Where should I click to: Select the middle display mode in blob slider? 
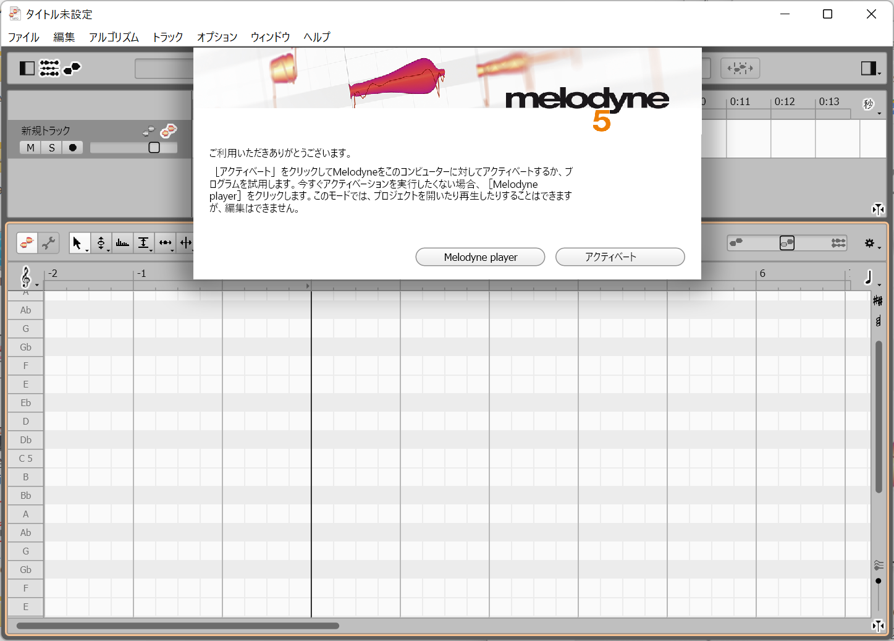[x=787, y=243]
